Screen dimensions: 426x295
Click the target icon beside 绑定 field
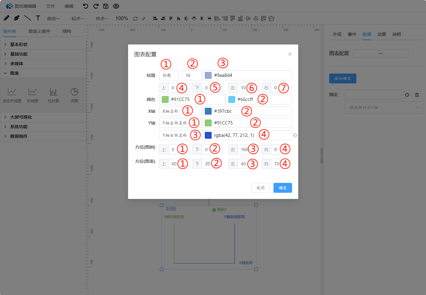point(407,95)
